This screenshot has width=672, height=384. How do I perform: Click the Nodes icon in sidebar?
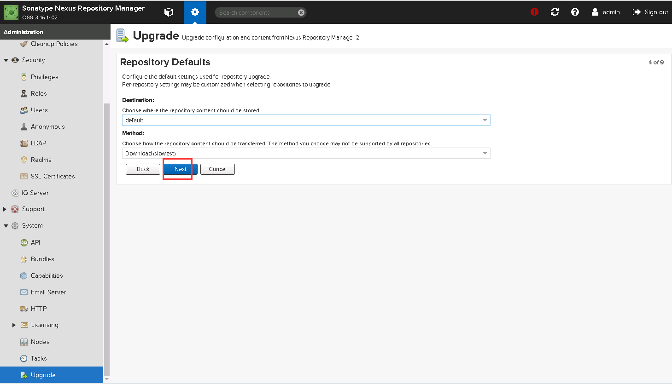pos(24,342)
